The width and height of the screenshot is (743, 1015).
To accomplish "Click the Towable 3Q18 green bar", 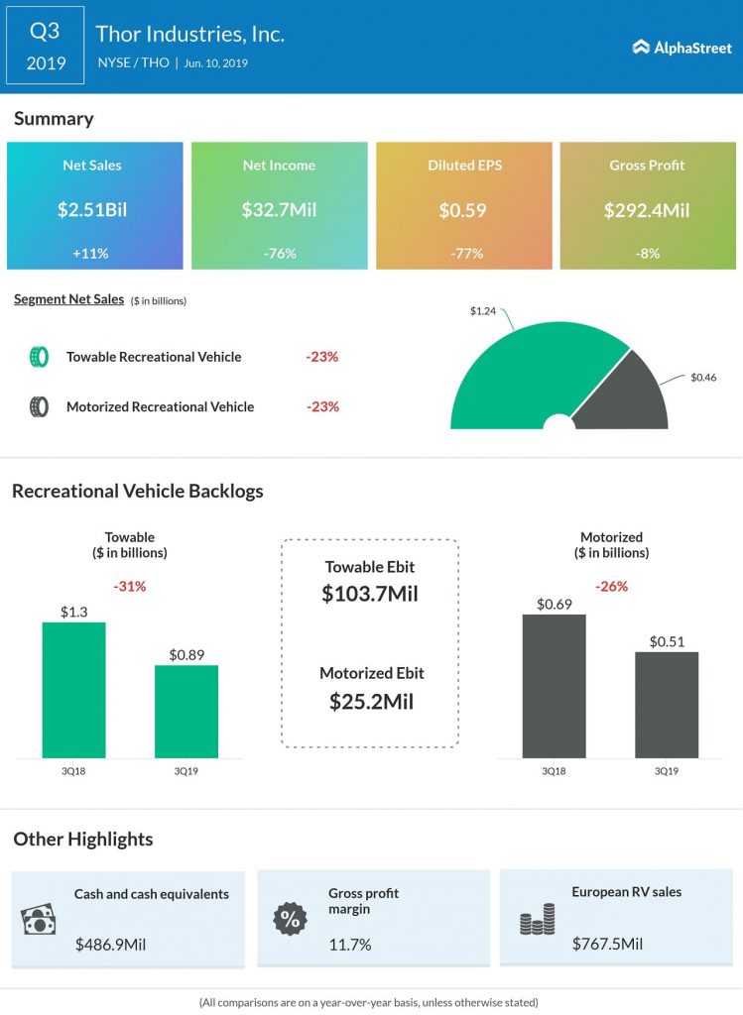I will tap(73, 690).
